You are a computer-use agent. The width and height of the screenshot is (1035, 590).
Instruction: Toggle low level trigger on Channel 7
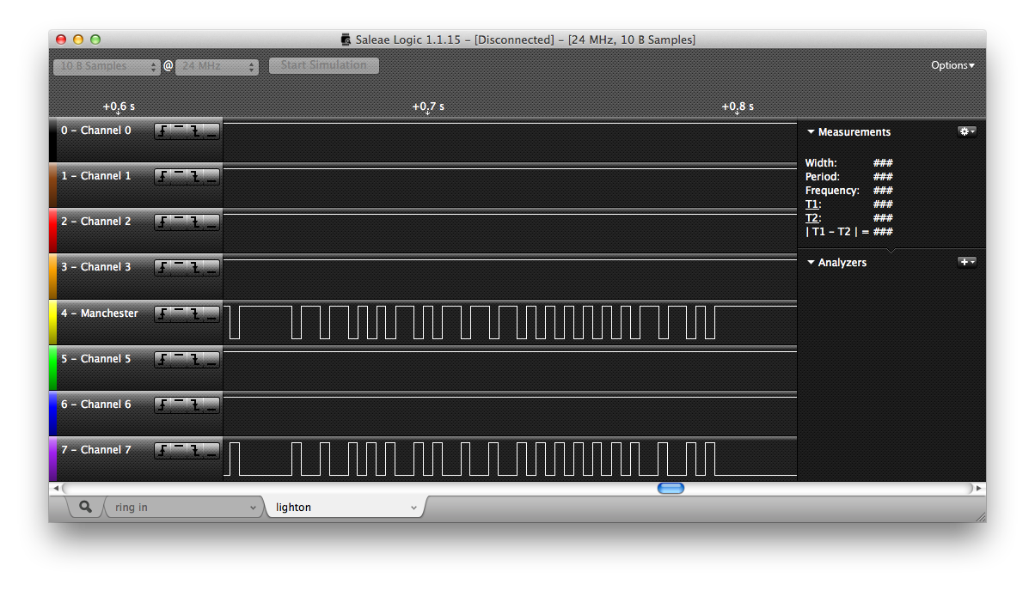coord(211,450)
